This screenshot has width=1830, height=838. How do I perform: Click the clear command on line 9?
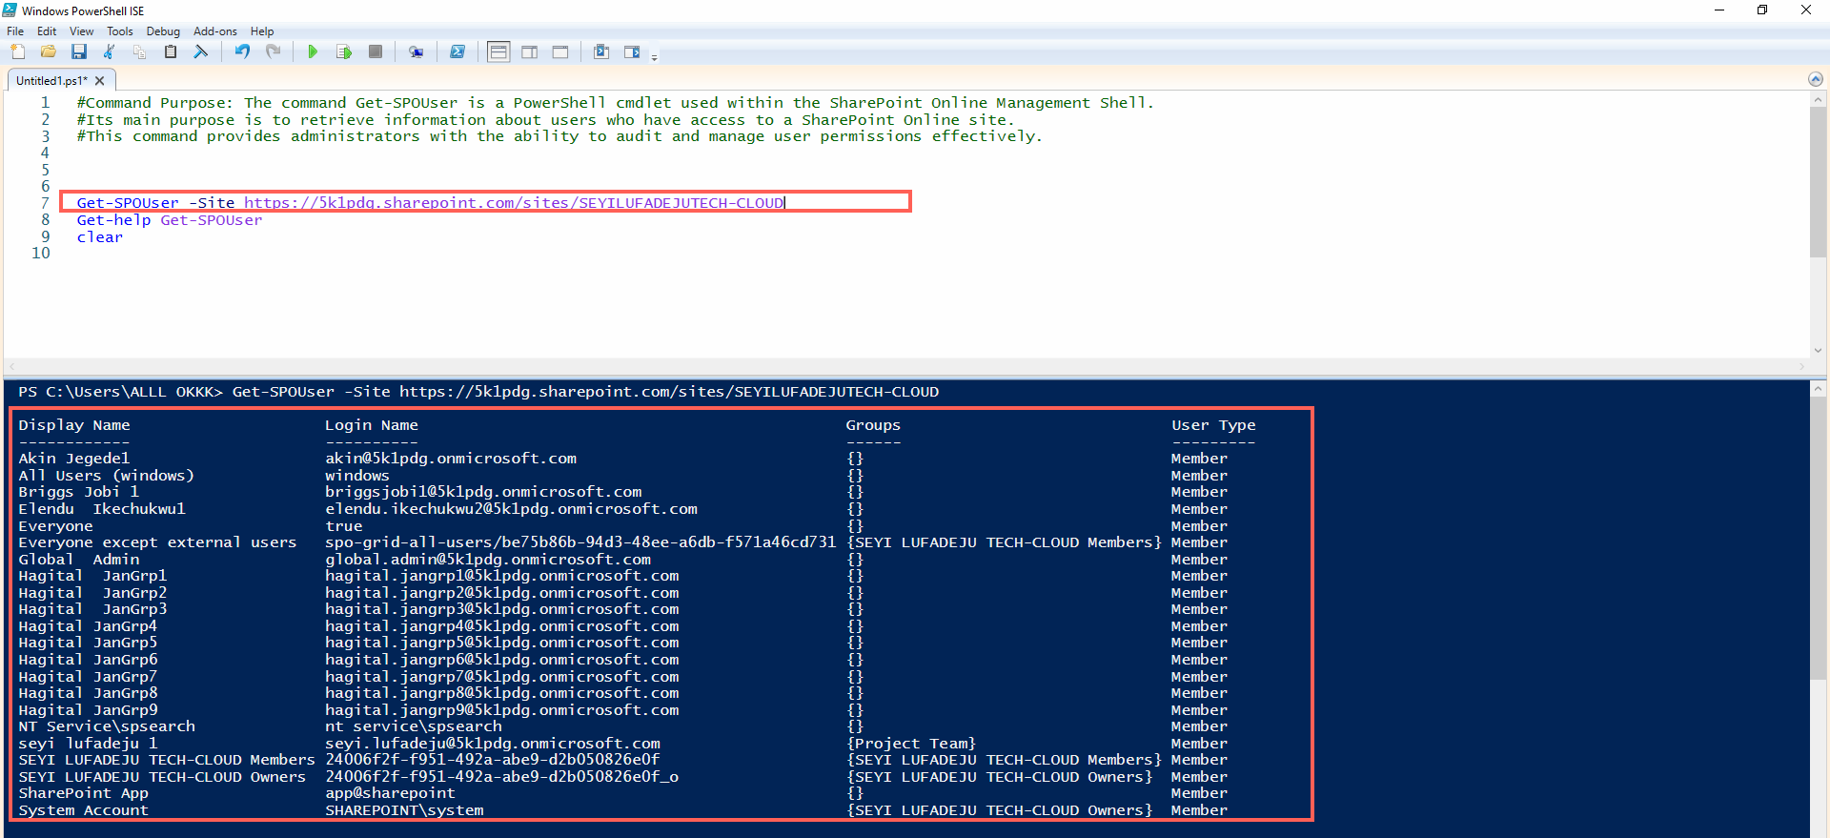point(100,237)
